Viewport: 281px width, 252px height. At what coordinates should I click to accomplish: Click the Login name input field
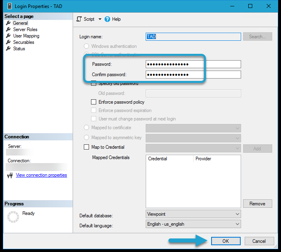(x=193, y=37)
